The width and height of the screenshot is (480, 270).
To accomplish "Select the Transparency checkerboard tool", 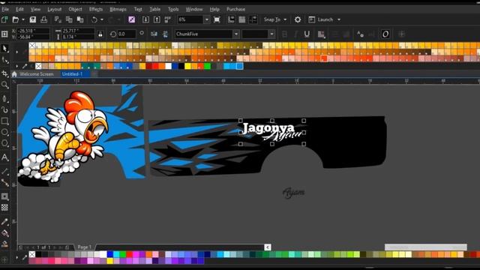I will (x=4, y=208).
